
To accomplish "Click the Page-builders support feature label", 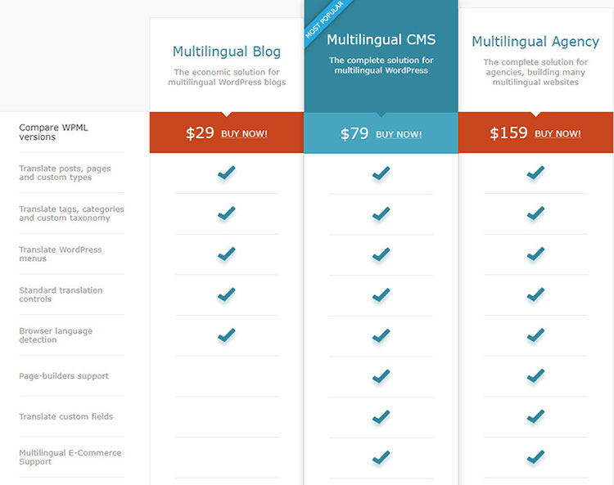I will (64, 376).
